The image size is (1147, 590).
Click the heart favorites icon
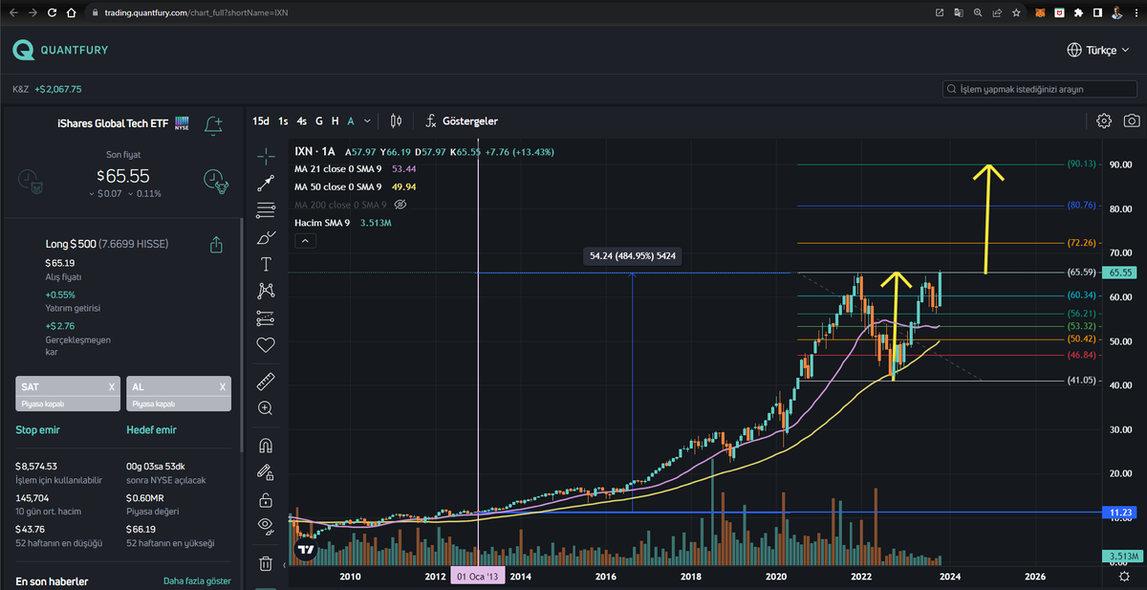(x=266, y=344)
